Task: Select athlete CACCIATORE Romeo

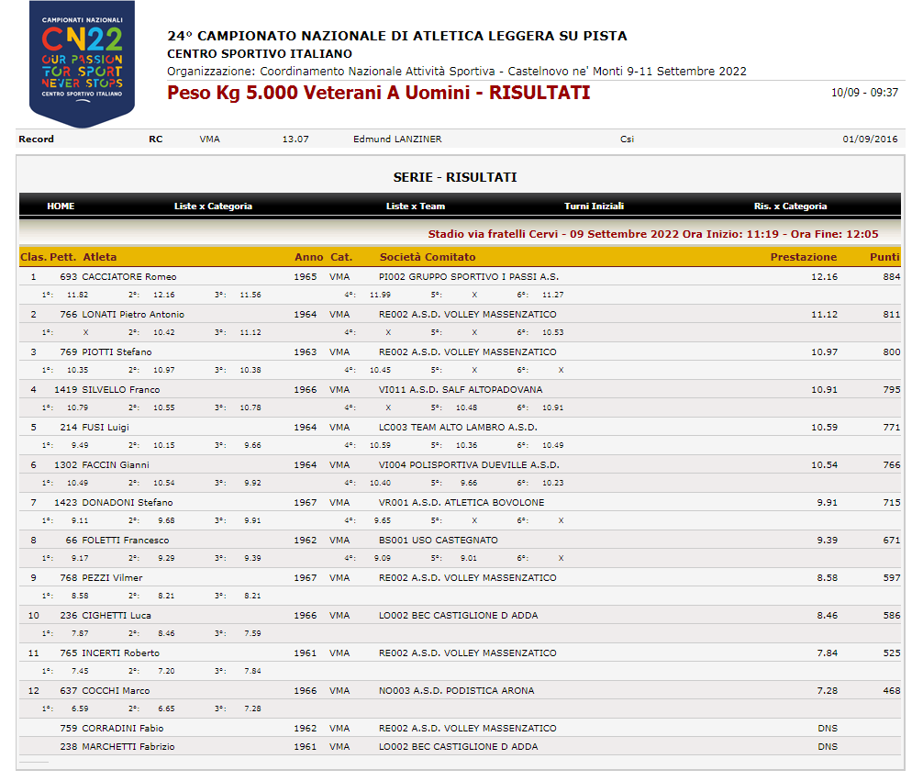Action: coord(129,277)
